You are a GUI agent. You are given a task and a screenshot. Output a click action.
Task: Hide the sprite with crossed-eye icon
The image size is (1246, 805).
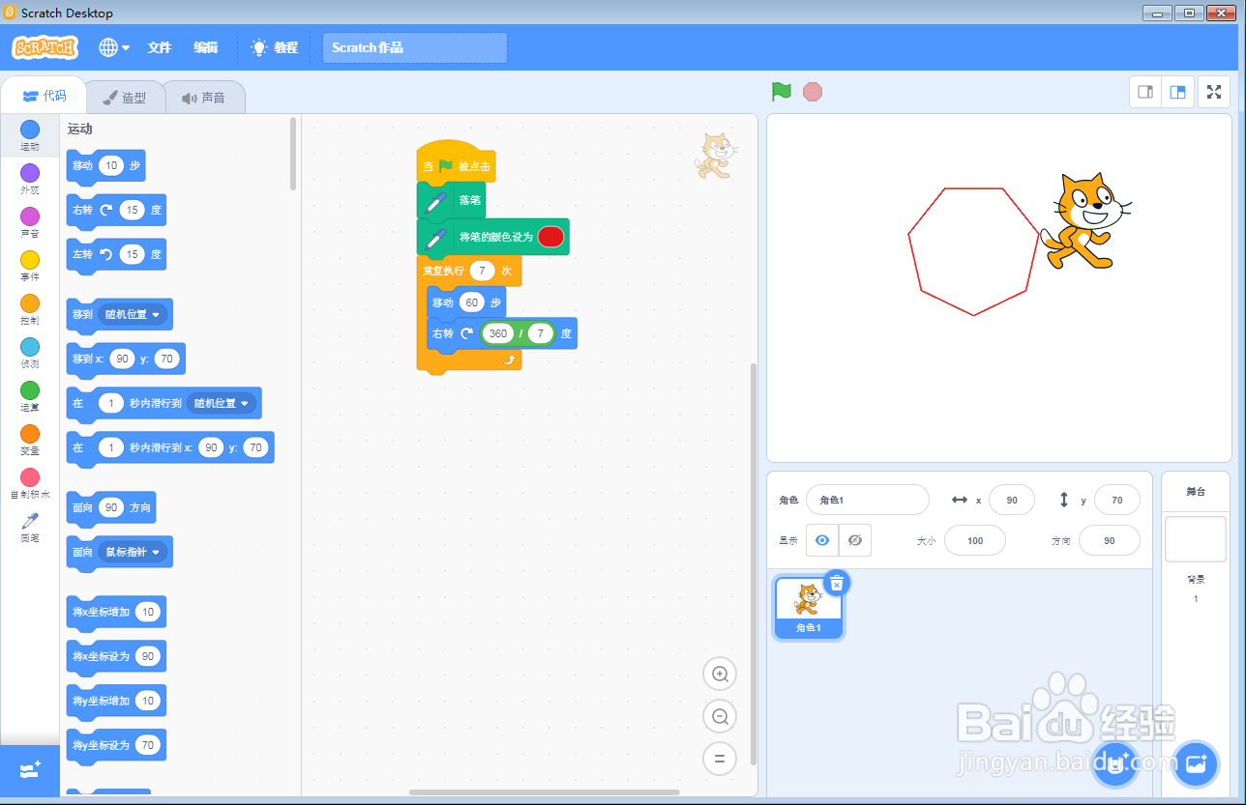pyautogui.click(x=855, y=540)
